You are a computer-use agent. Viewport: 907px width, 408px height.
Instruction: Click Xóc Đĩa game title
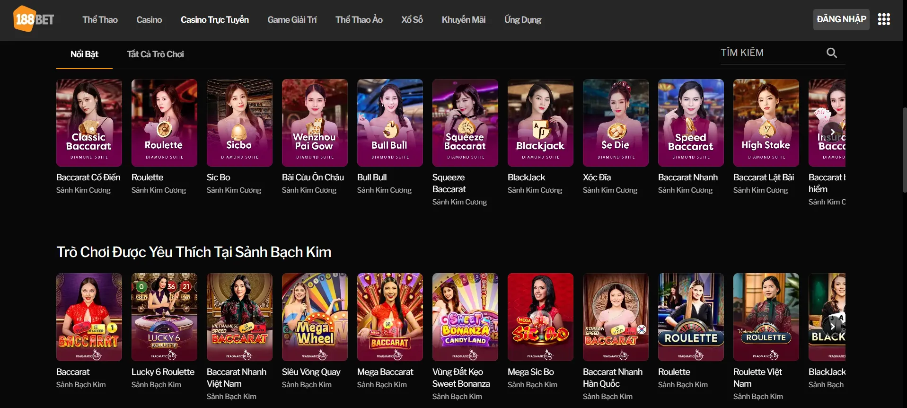point(597,177)
